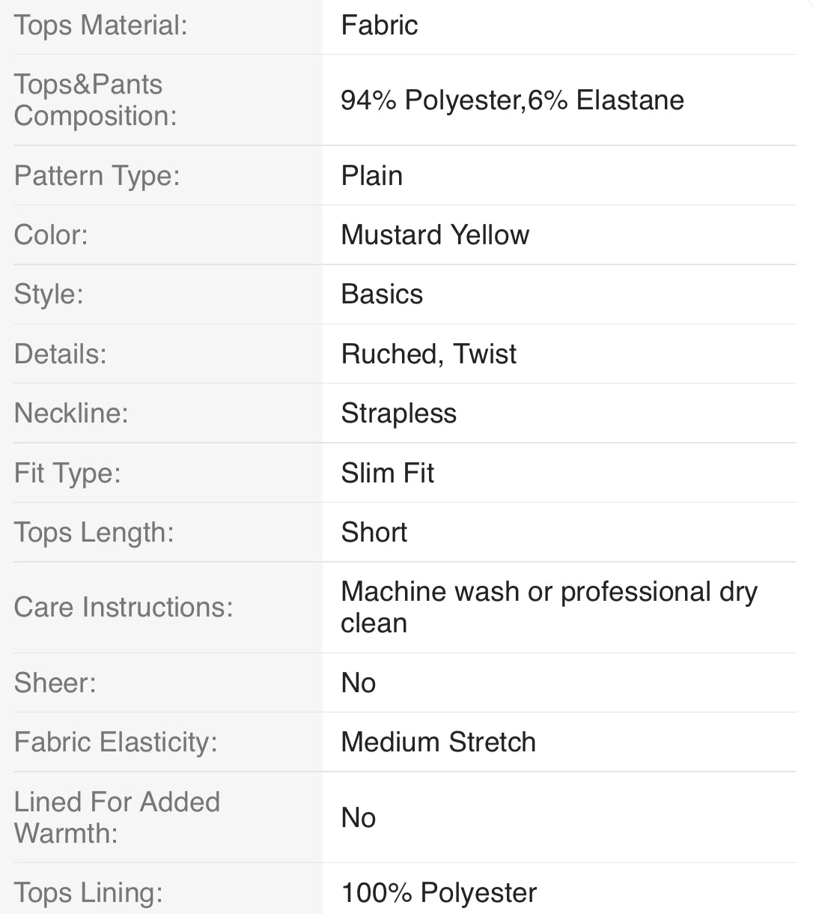Click the 'Style:' row label
Viewport: 813px width, 914px height.
tap(49, 294)
